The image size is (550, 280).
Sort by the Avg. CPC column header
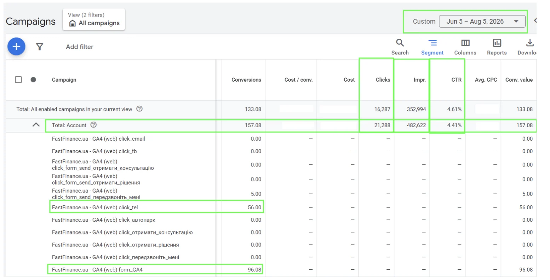[x=486, y=80]
